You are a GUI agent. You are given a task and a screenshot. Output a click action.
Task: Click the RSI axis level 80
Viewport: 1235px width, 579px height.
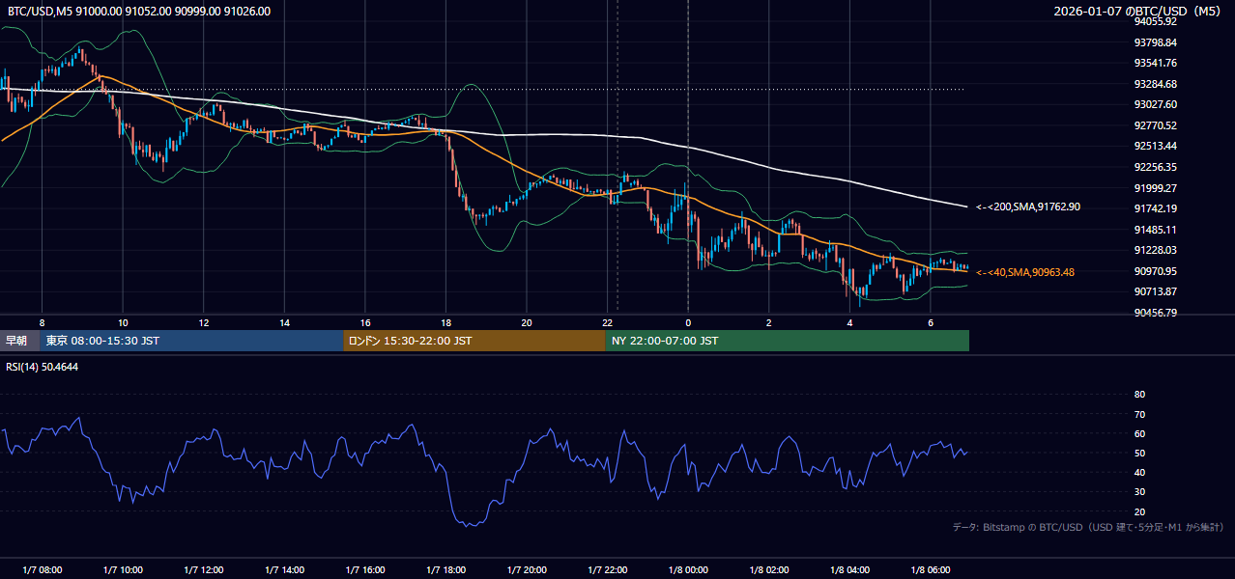pos(1139,395)
